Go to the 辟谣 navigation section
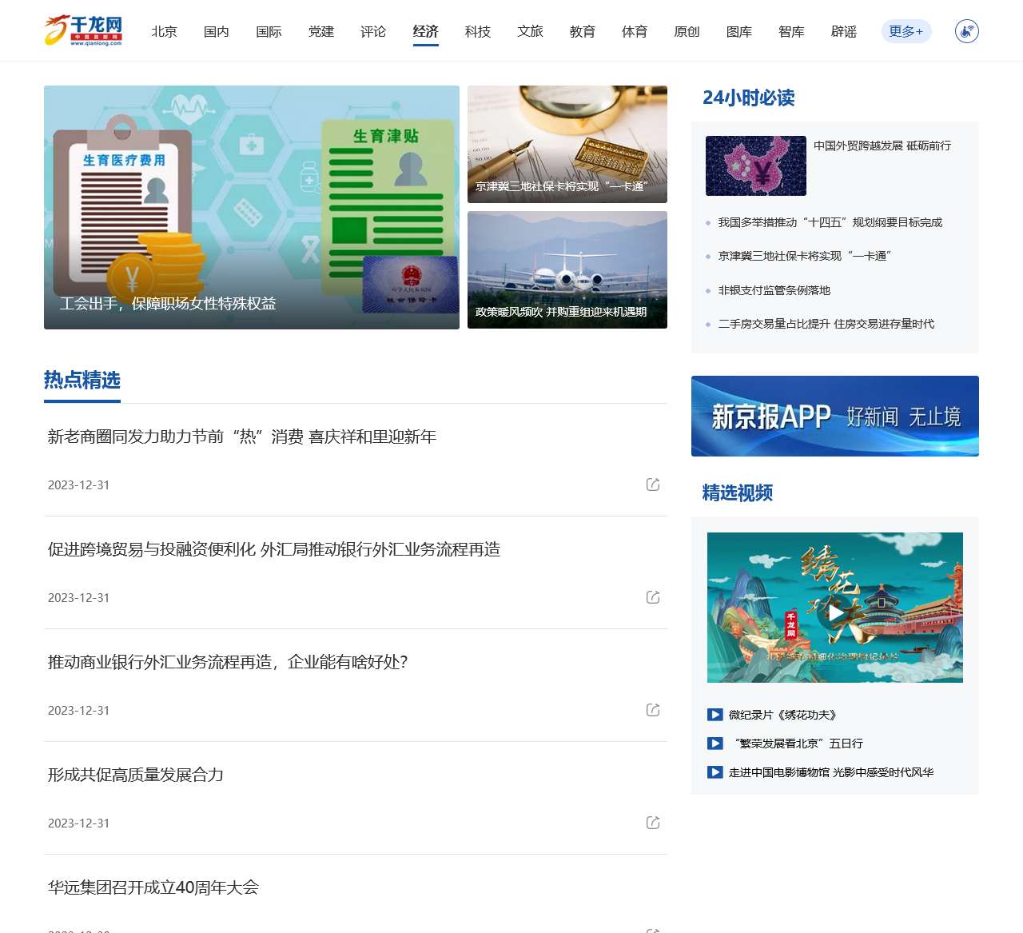This screenshot has width=1023, height=933. click(x=843, y=32)
